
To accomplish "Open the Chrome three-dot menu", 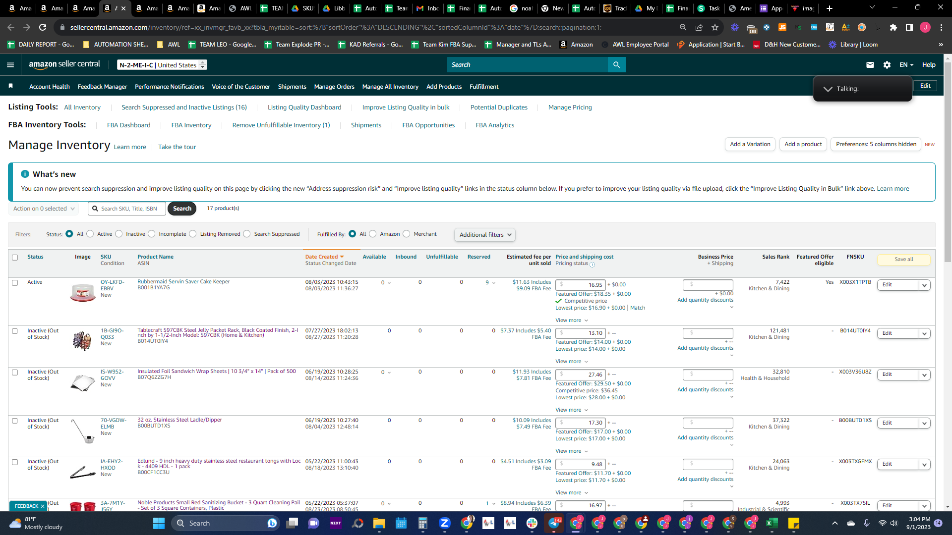I will (x=941, y=27).
